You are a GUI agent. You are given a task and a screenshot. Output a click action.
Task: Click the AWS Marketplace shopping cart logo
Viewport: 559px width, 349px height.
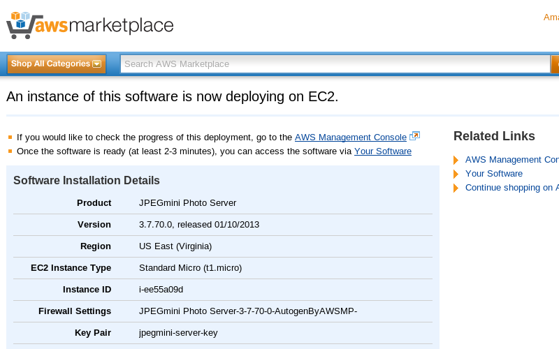[90, 25]
